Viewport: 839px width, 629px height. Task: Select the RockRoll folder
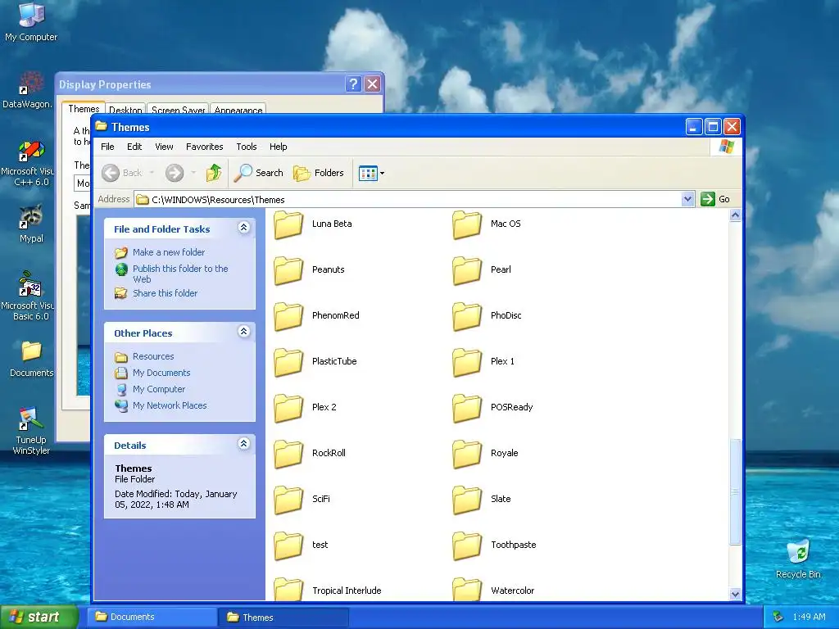pos(310,453)
